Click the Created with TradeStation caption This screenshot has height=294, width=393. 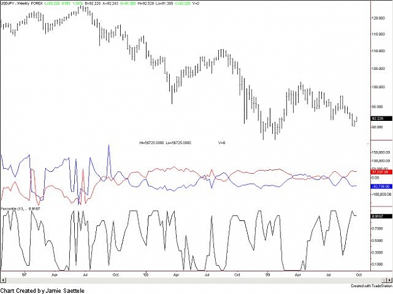[372, 286]
